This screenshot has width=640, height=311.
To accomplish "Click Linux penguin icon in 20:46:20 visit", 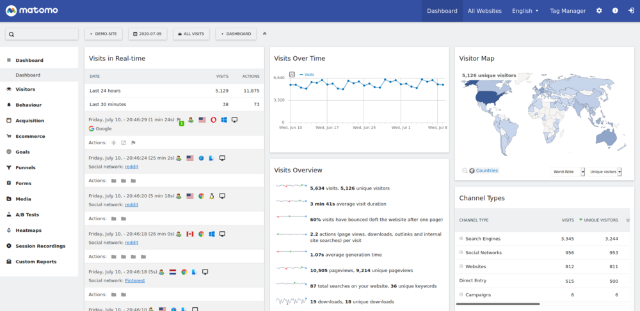I will tap(212, 196).
